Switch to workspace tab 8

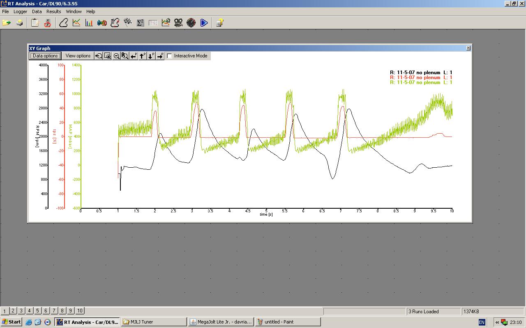pos(62,311)
